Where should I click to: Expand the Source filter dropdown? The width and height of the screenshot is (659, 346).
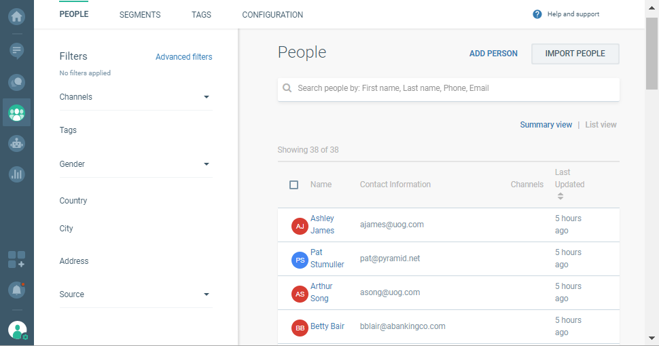click(x=207, y=294)
